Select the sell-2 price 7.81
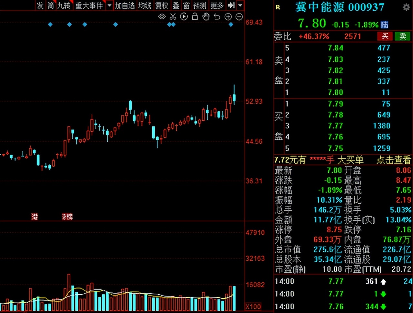The height and width of the screenshot is (313, 413). coord(336,81)
